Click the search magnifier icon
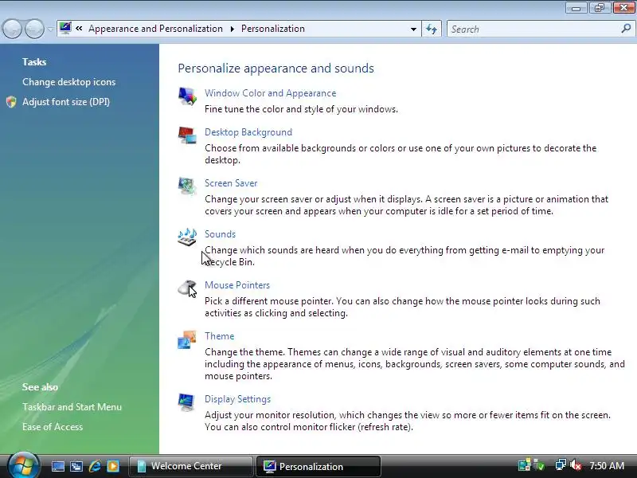 pos(626,29)
